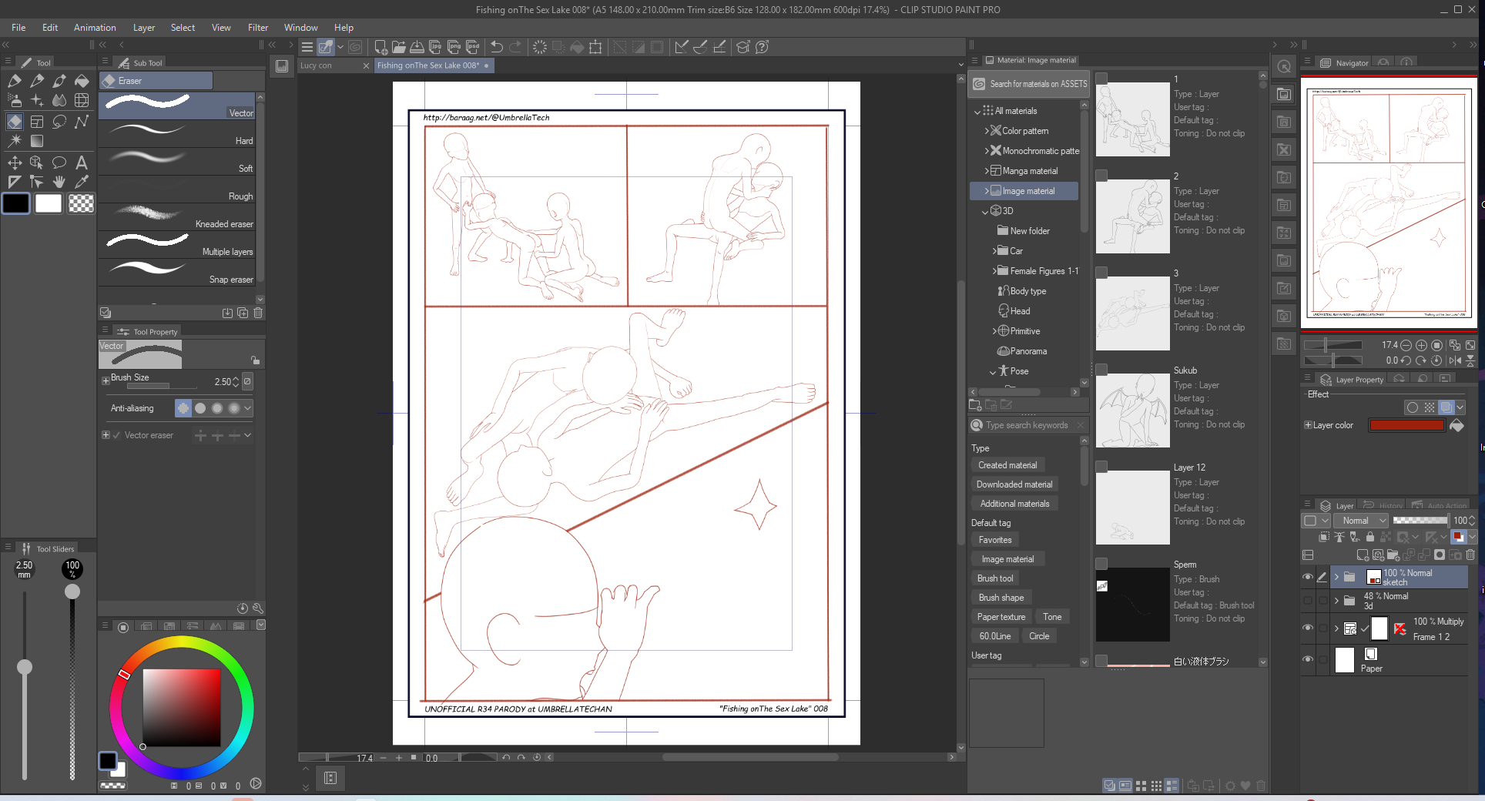This screenshot has height=801, width=1485.
Task: Pick the Hand move tool
Action: tap(59, 182)
